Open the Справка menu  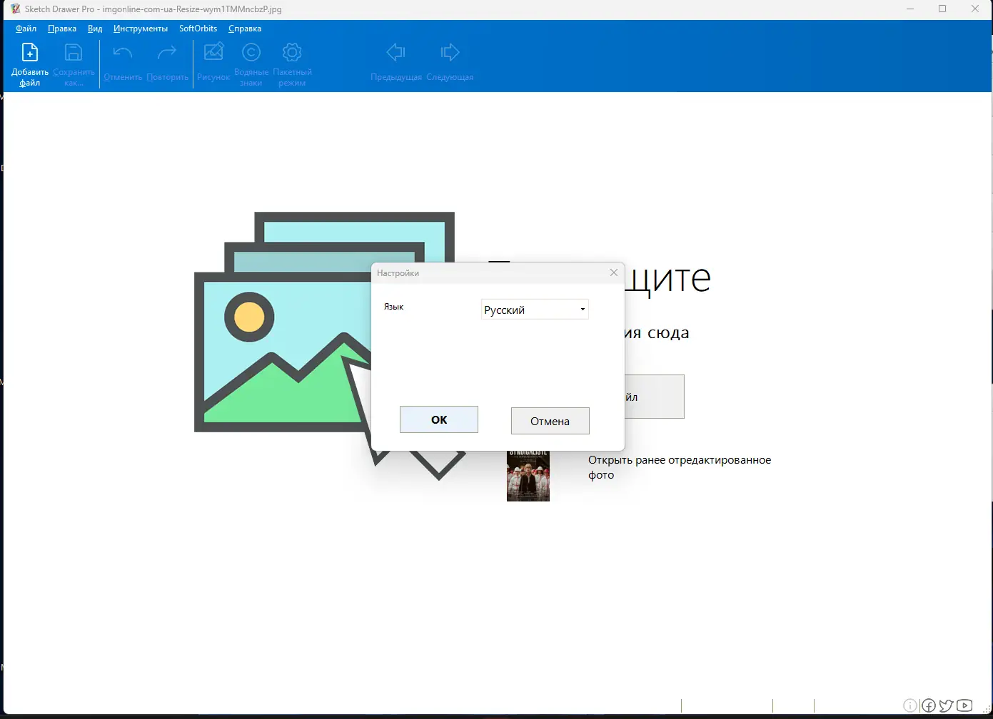pos(245,29)
